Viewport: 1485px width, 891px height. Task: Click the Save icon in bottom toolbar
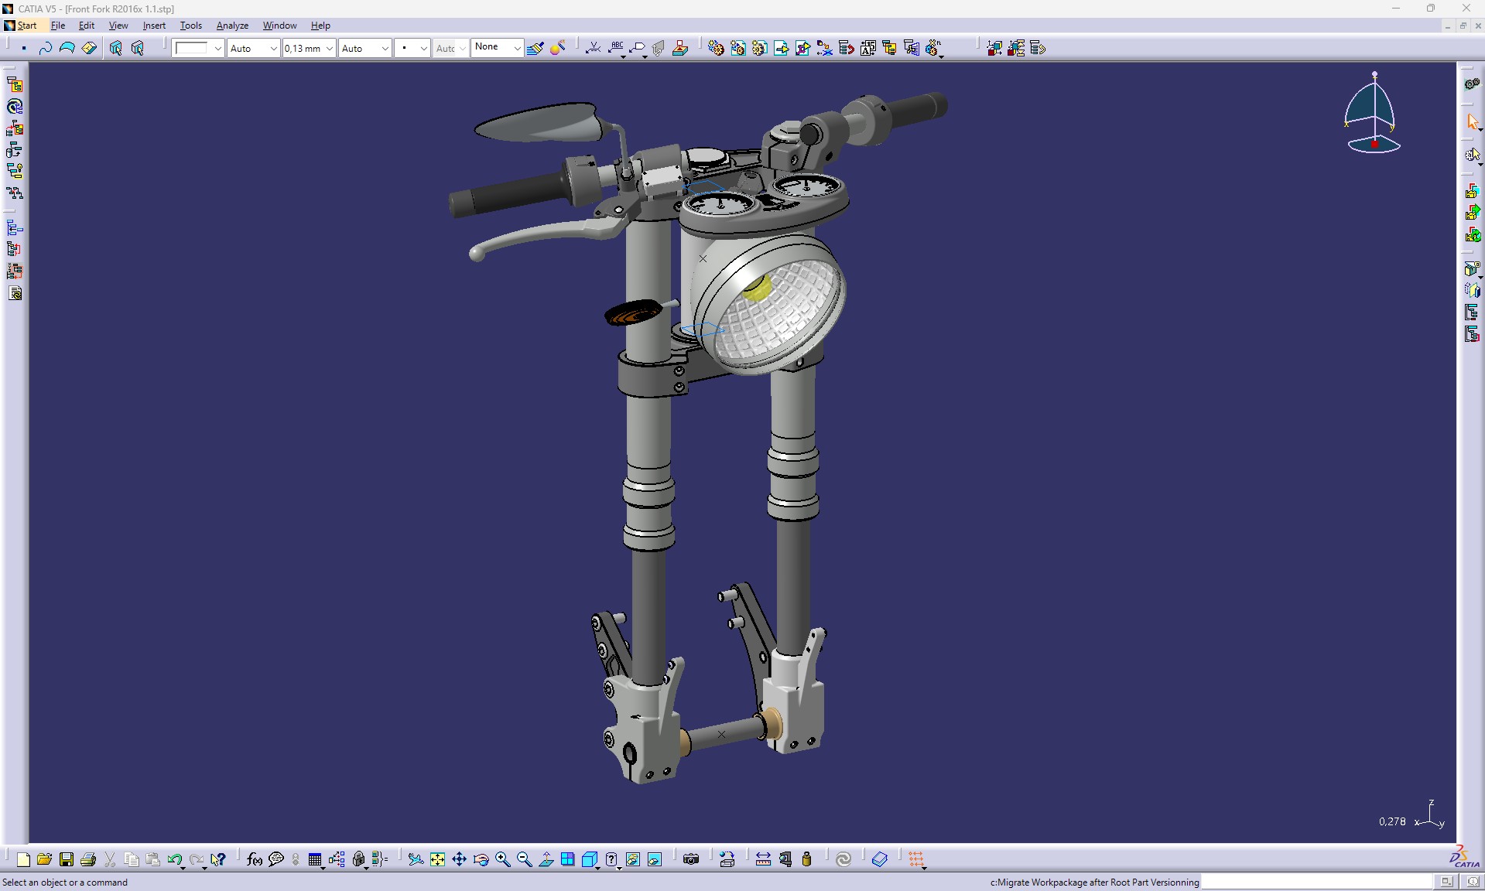coord(67,859)
